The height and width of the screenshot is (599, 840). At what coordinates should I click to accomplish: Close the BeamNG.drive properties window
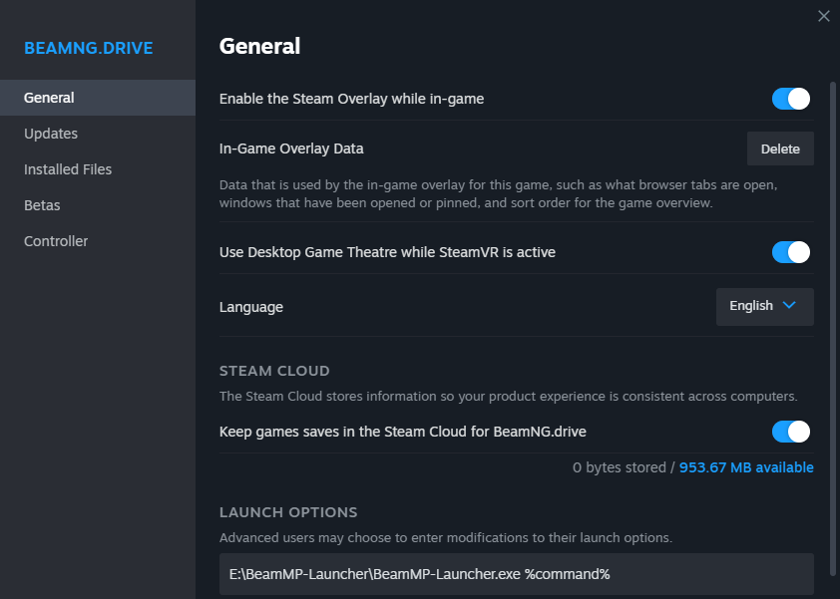pyautogui.click(x=823, y=16)
